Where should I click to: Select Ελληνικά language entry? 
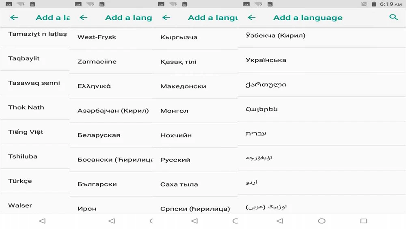(111, 86)
